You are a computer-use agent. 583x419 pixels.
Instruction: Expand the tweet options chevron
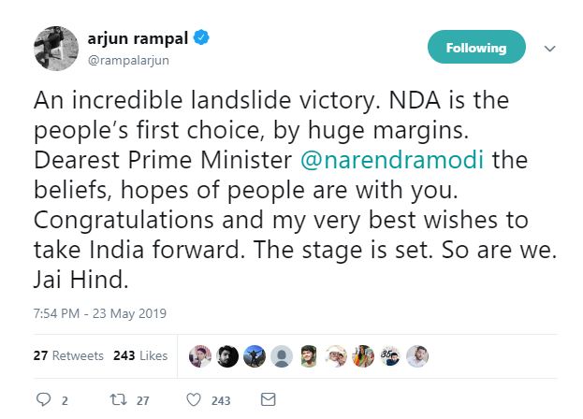550,49
